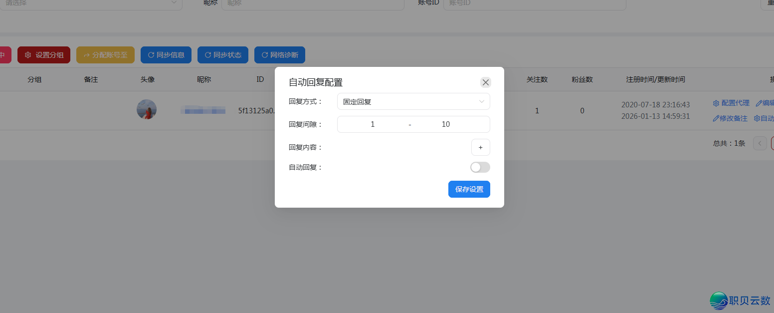Click the 修改备注 pencil link
Screen dimensions: 774x313
(730, 118)
